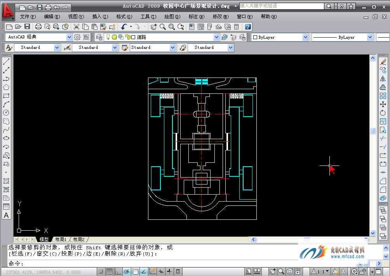
Task: Select the Circle draw tool
Action: 6,113
